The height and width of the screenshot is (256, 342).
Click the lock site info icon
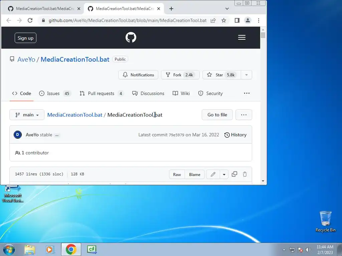43,20
